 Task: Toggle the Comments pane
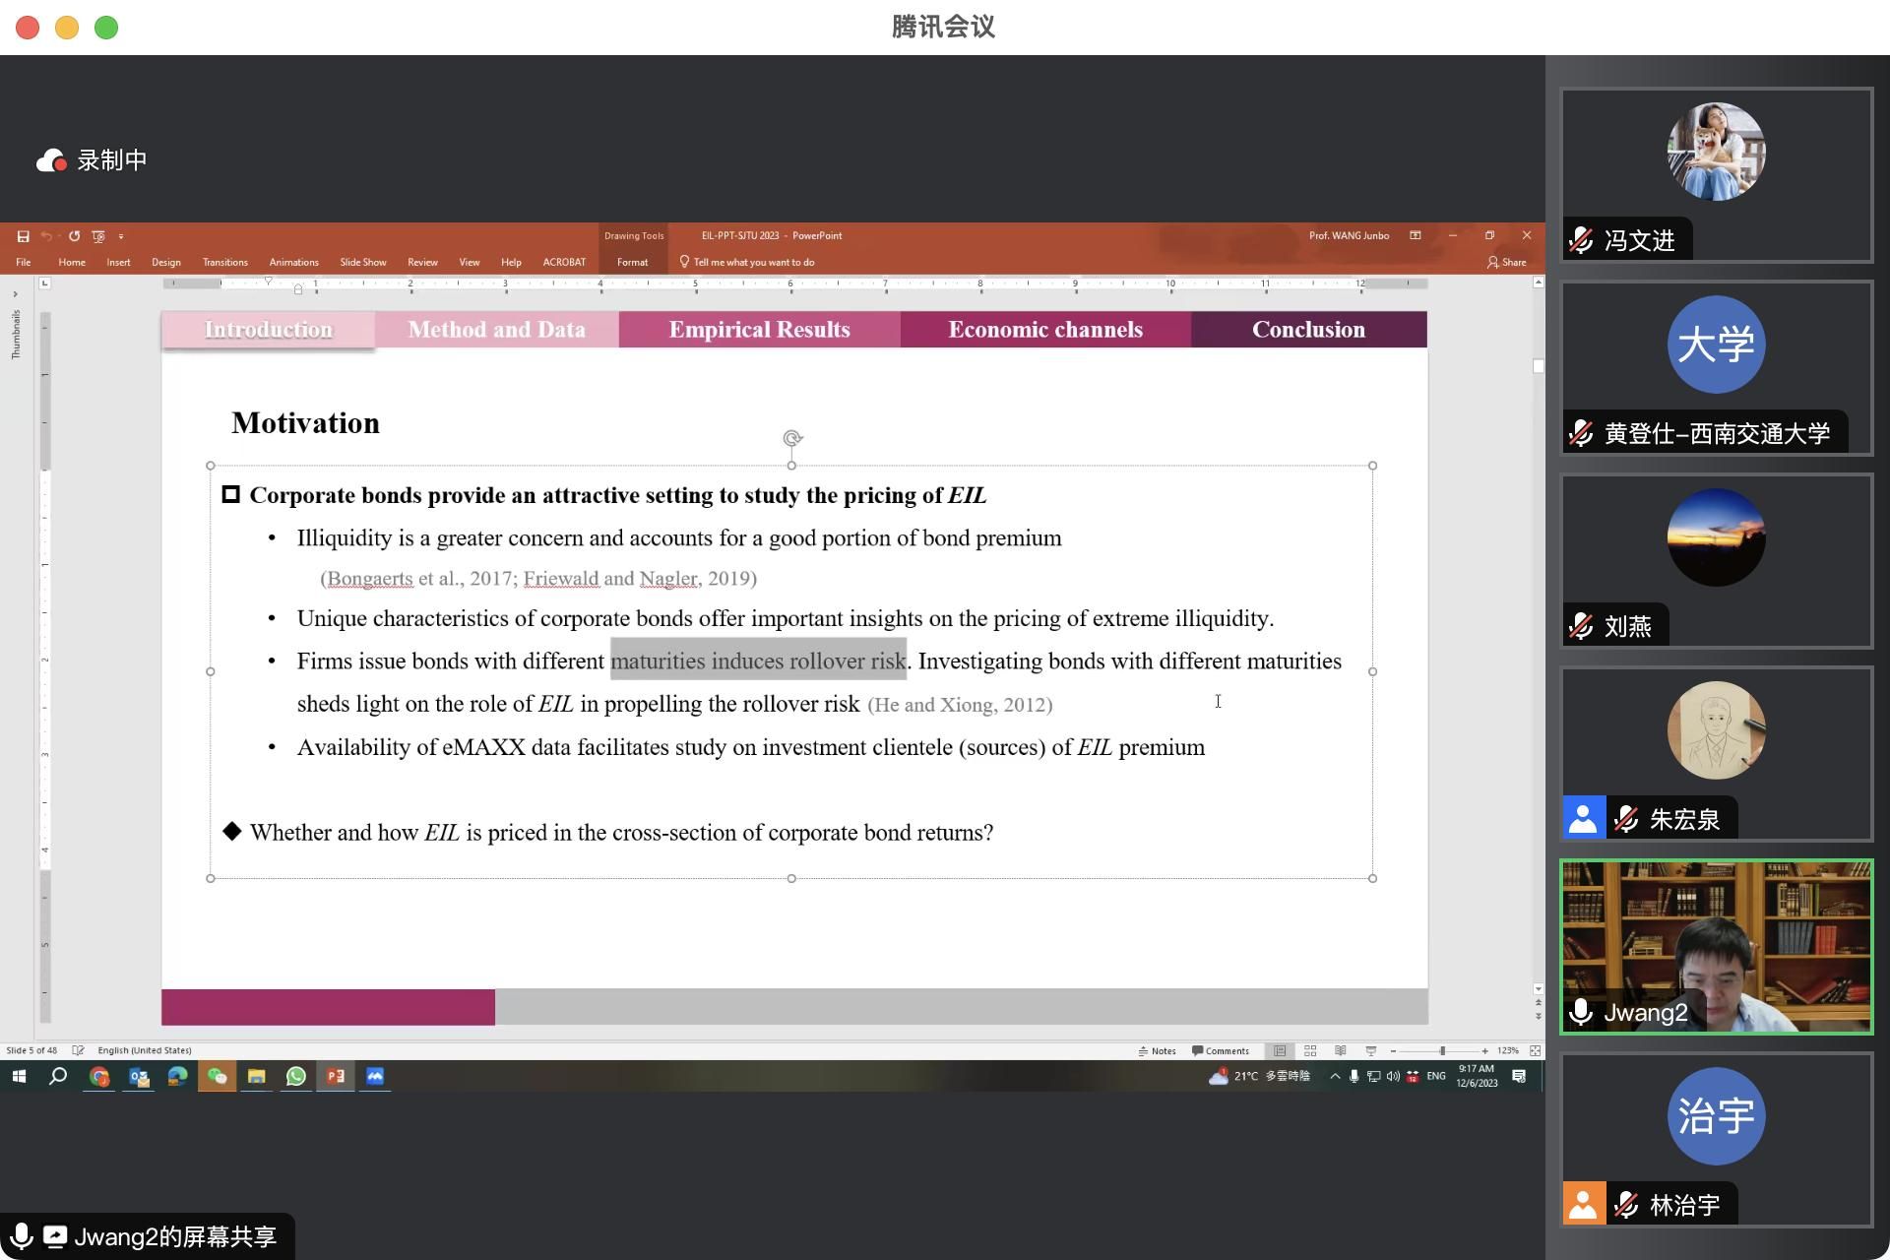(x=1221, y=1051)
